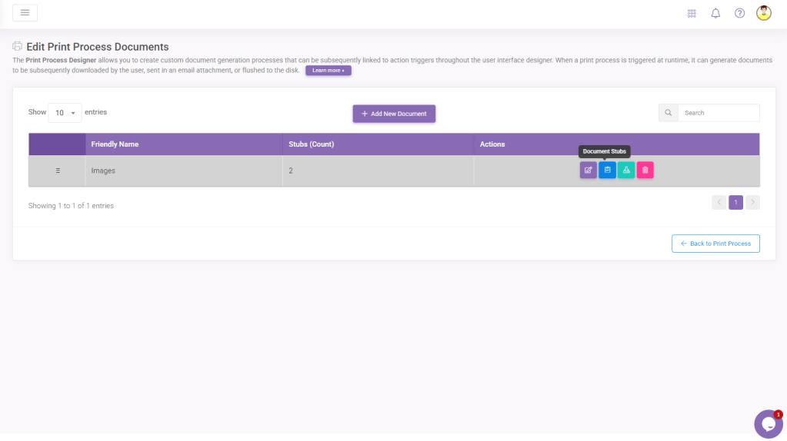This screenshot has height=441, width=787.
Task: Click the table Search input field
Action: [718, 113]
